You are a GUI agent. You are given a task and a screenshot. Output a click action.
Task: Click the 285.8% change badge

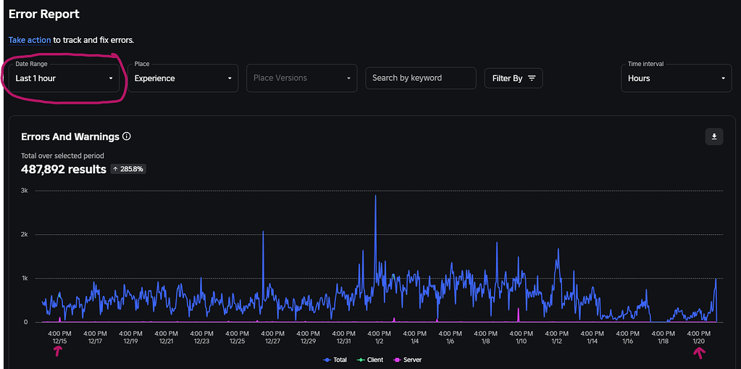(x=128, y=169)
